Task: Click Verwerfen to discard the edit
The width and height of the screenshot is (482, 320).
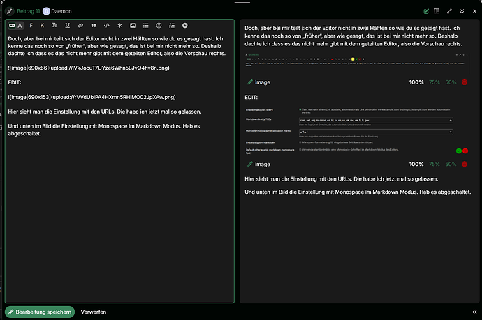Action: coord(94,312)
